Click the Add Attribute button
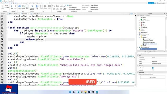 pos(153,77)
